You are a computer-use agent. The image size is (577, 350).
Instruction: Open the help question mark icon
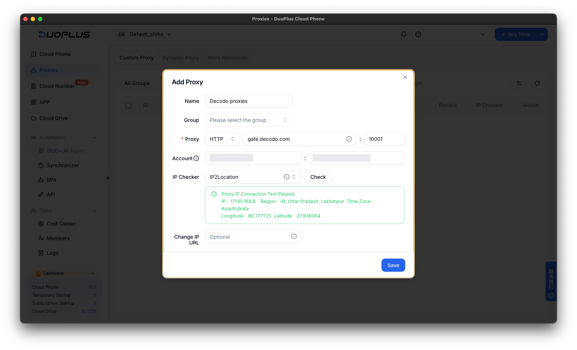418,34
